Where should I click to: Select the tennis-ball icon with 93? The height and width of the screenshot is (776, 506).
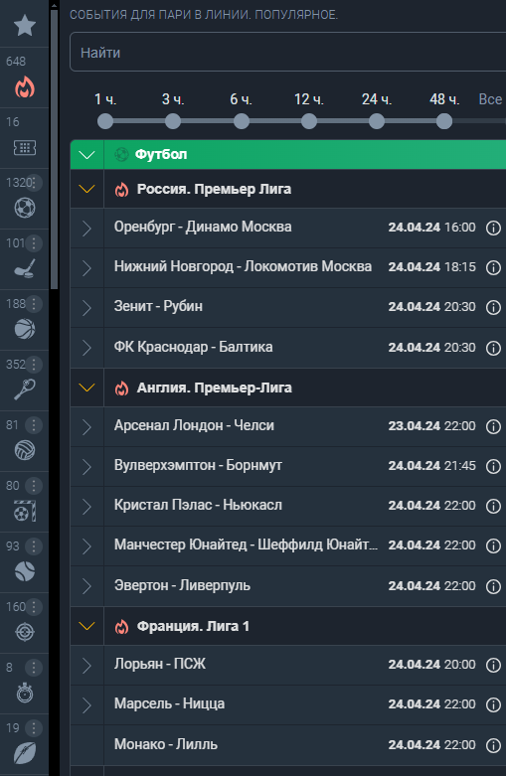24,571
